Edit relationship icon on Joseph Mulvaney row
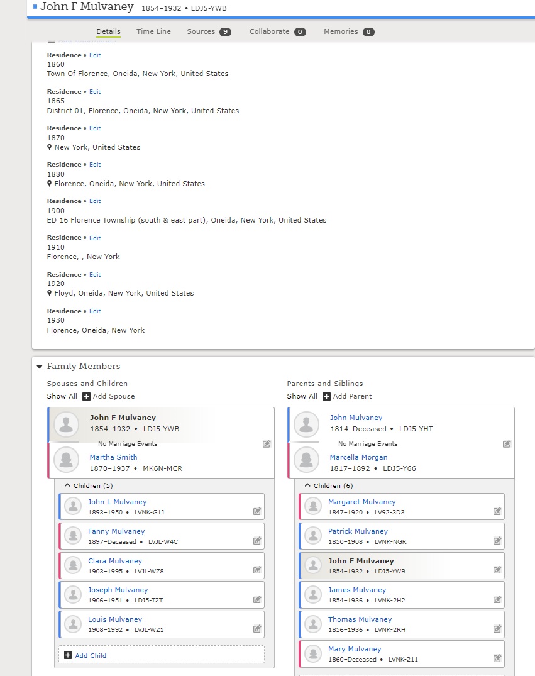Viewport: 535px width, 676px height. tap(257, 599)
